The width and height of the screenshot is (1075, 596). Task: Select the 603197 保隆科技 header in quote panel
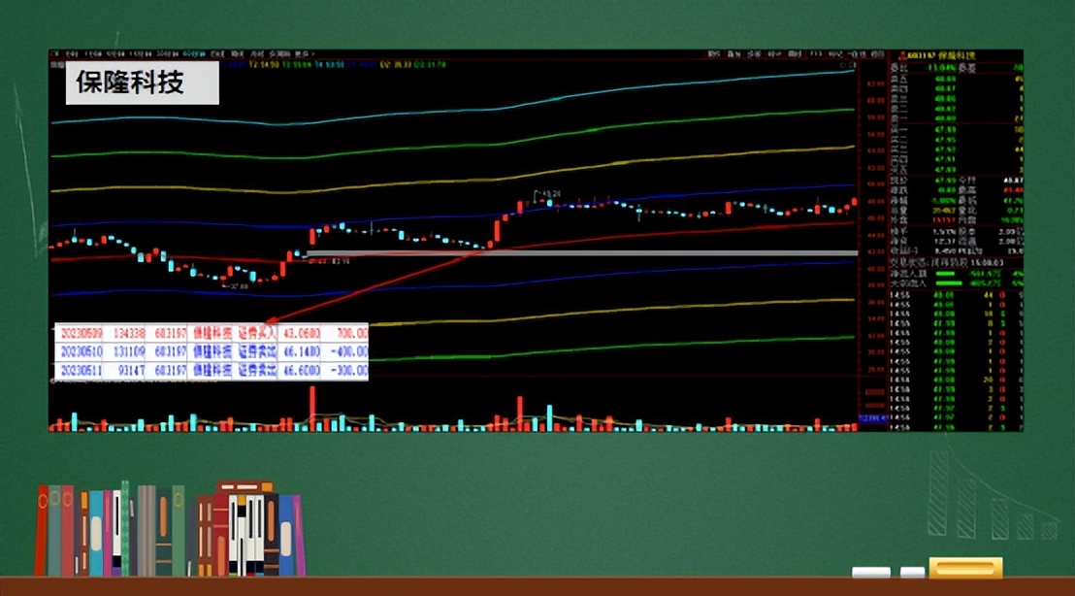point(941,55)
